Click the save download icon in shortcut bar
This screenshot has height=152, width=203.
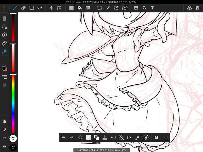click(x=105, y=137)
